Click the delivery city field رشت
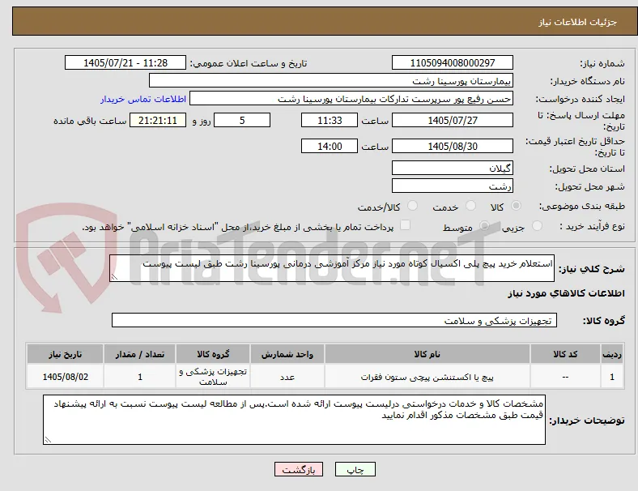The image size is (638, 491). tap(452, 186)
